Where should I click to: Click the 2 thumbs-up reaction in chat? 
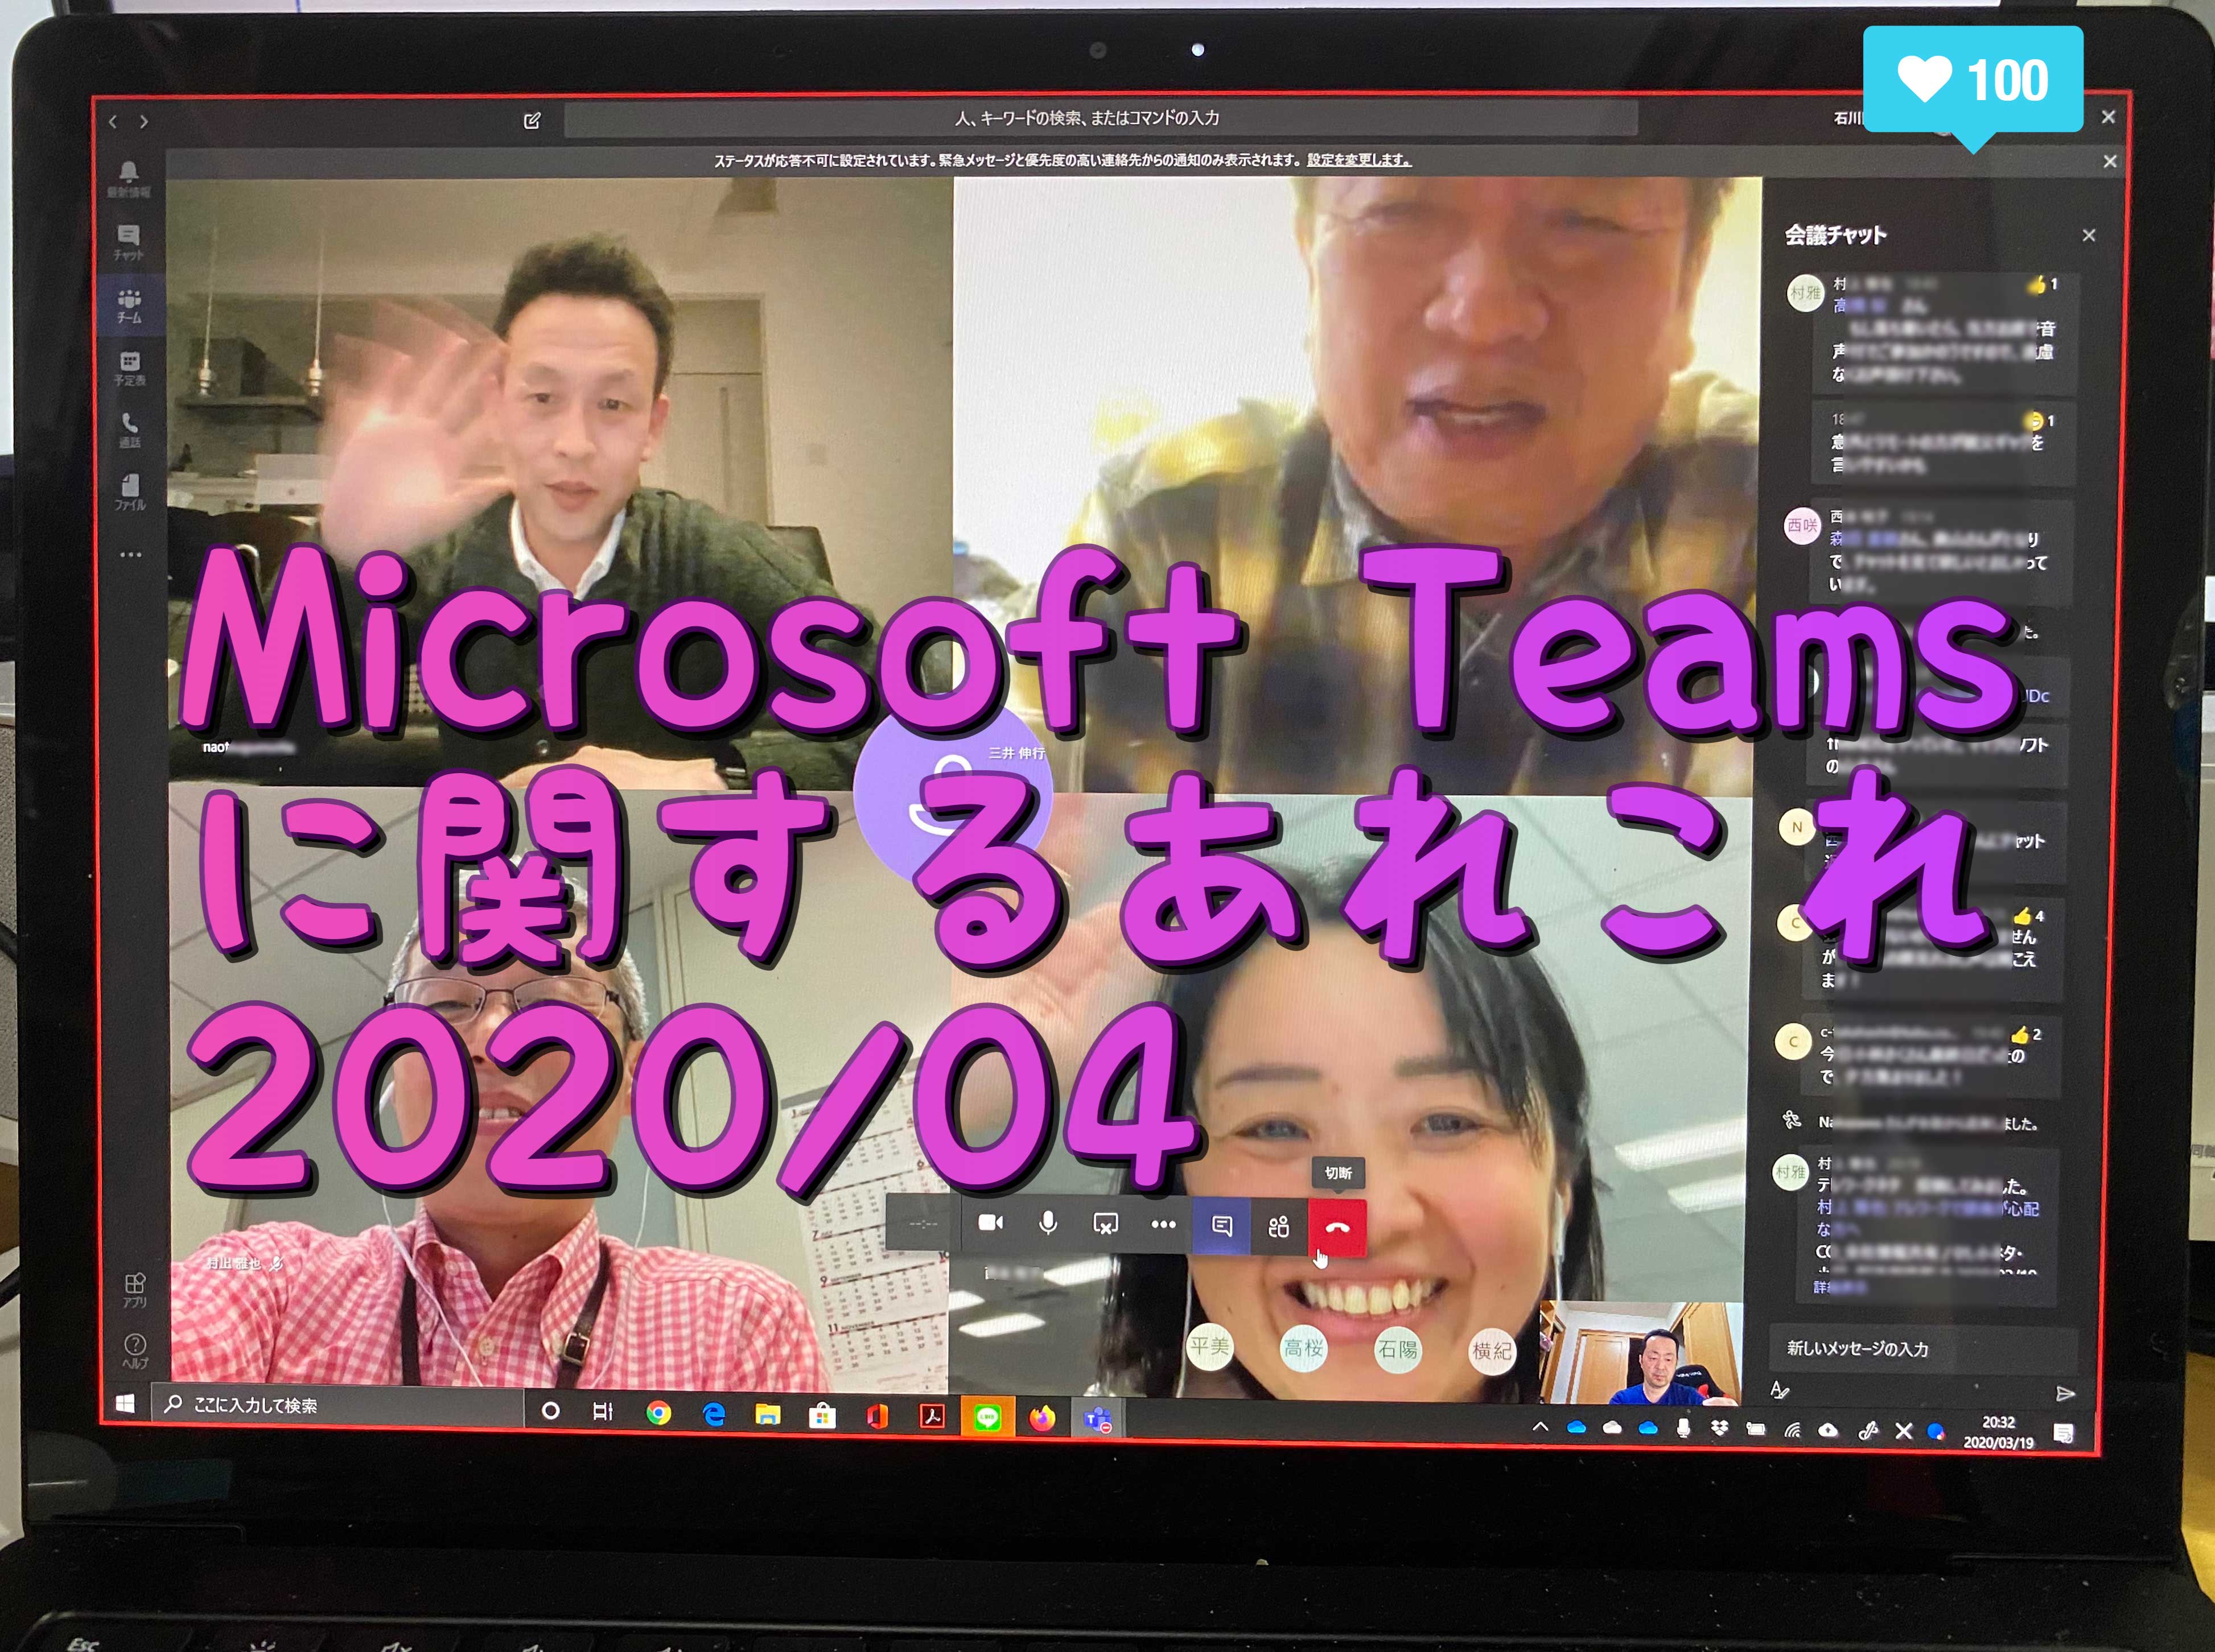coord(2025,1035)
